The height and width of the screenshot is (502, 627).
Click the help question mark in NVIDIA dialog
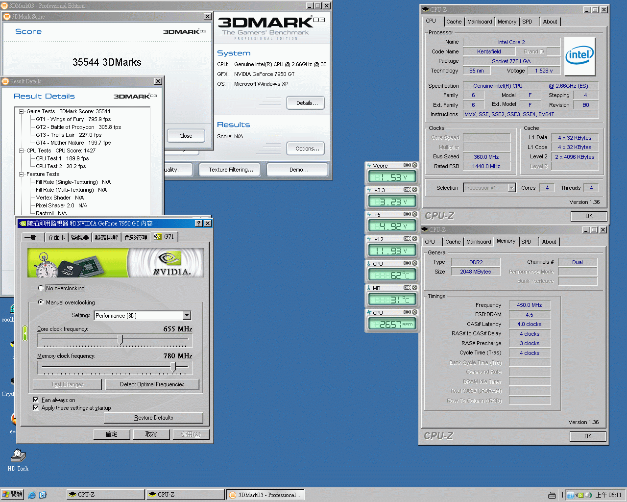click(x=199, y=223)
